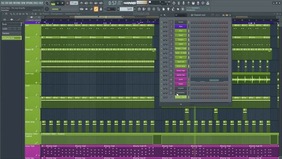Screen dimensions: 282x159
Task: Mute the Scratch channel LED
Action: (162, 88)
